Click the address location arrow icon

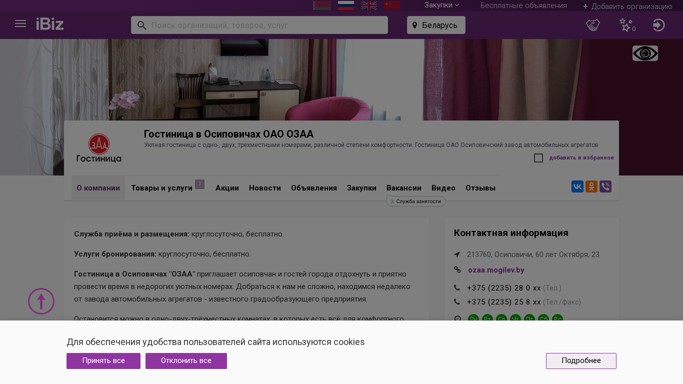tap(457, 254)
